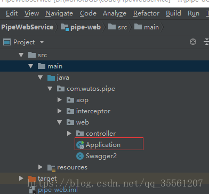Click the web package icon
This screenshot has height=194, width=209.
coord(70,122)
